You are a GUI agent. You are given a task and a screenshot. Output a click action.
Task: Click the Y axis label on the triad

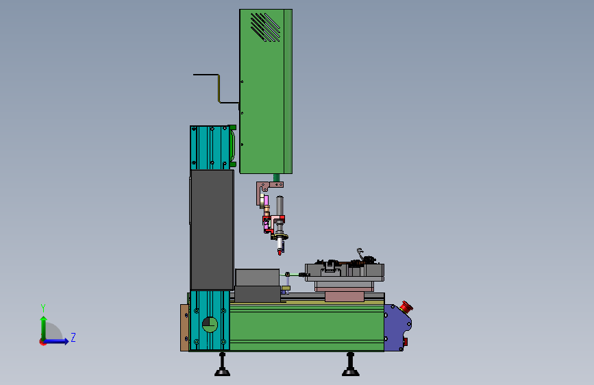[43, 308]
